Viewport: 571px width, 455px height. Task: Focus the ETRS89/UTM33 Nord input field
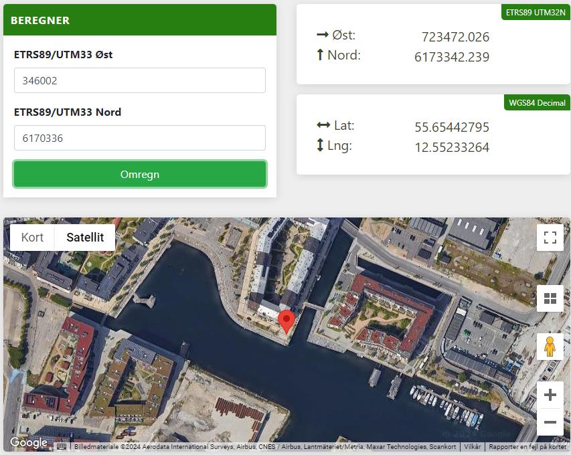point(140,138)
